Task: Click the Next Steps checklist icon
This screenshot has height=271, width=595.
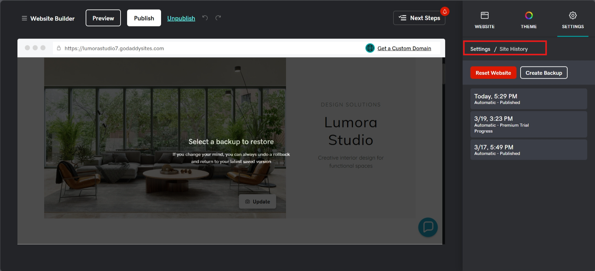Action: coord(402,18)
